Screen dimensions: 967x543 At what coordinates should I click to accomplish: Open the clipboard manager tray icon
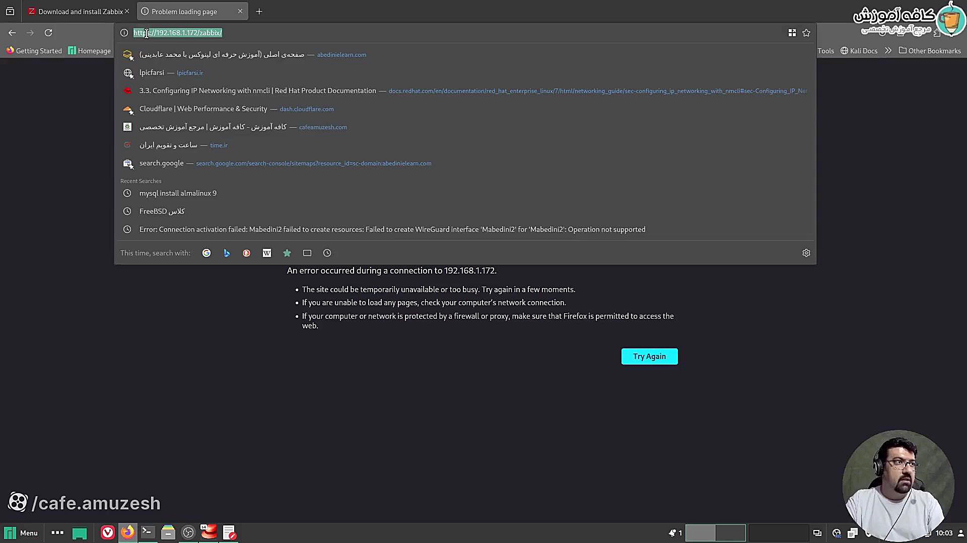(x=852, y=533)
